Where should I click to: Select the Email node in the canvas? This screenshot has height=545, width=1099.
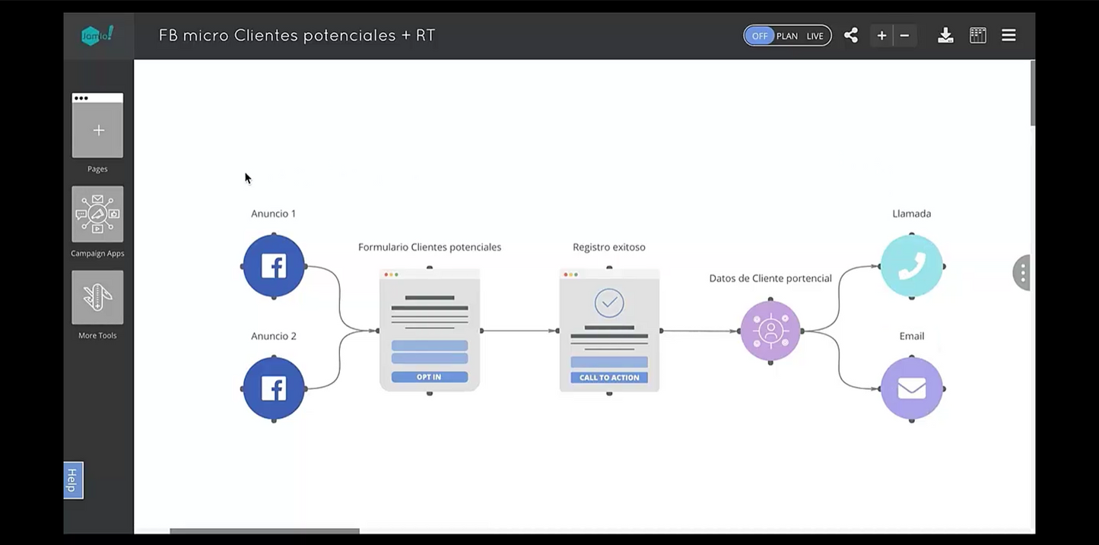click(x=911, y=388)
